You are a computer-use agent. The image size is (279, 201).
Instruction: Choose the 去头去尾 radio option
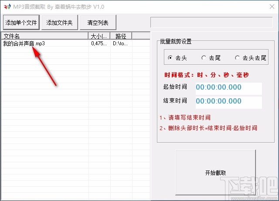pyautogui.click(x=251, y=58)
